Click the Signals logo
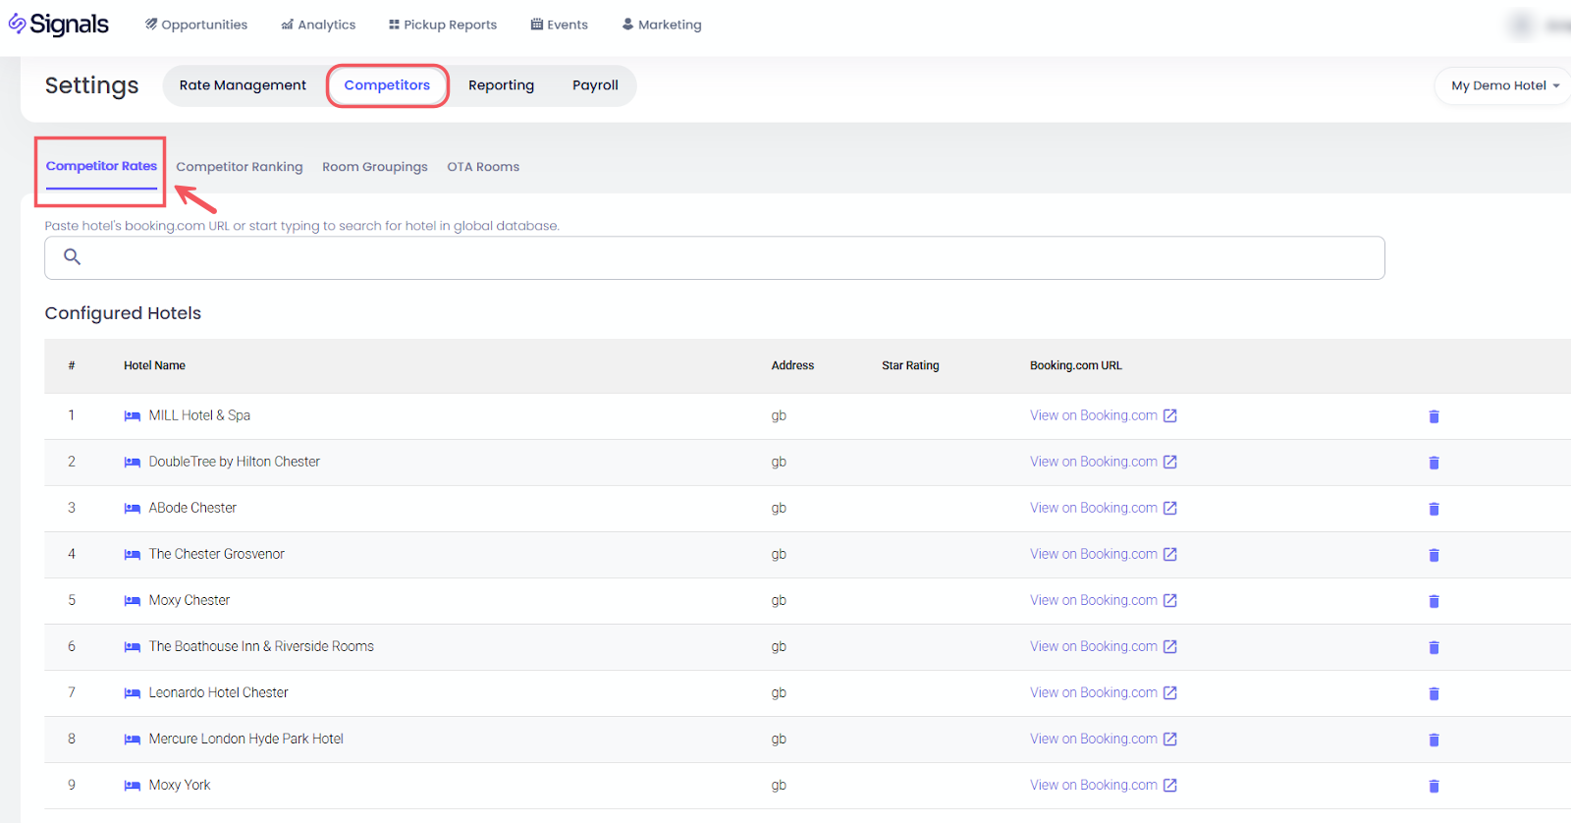 tap(59, 25)
